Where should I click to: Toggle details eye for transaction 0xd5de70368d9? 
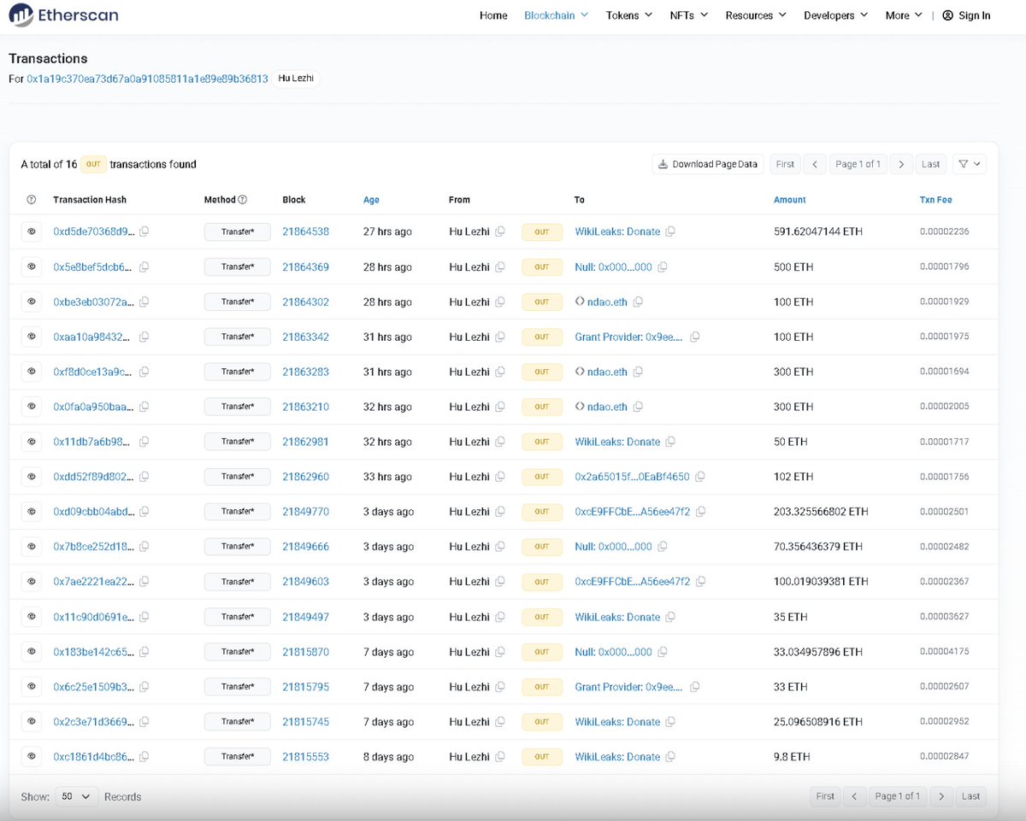[x=32, y=232]
